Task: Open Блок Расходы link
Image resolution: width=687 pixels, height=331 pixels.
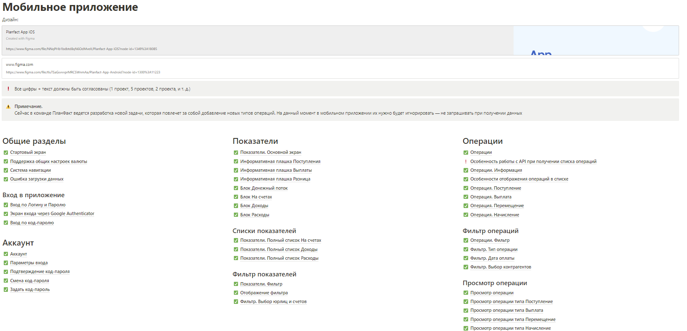Action: 255,215
